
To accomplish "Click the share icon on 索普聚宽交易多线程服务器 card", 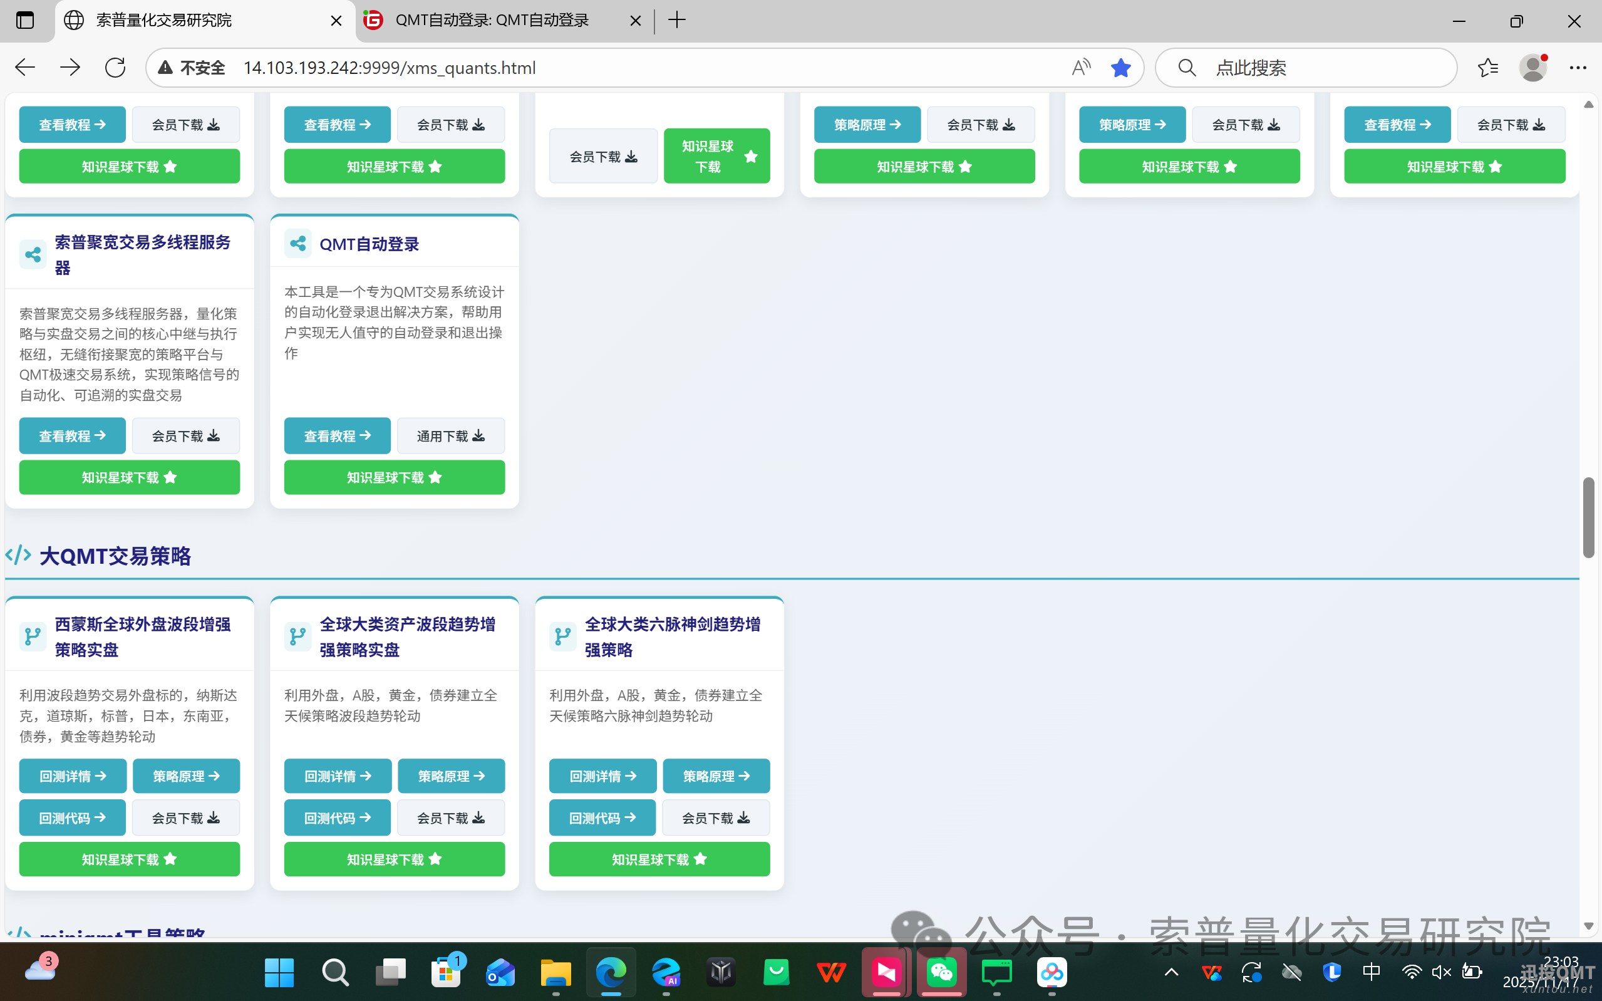I will (33, 255).
